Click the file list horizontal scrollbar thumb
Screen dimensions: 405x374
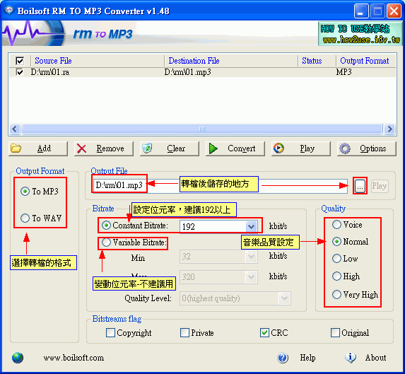click(x=202, y=129)
